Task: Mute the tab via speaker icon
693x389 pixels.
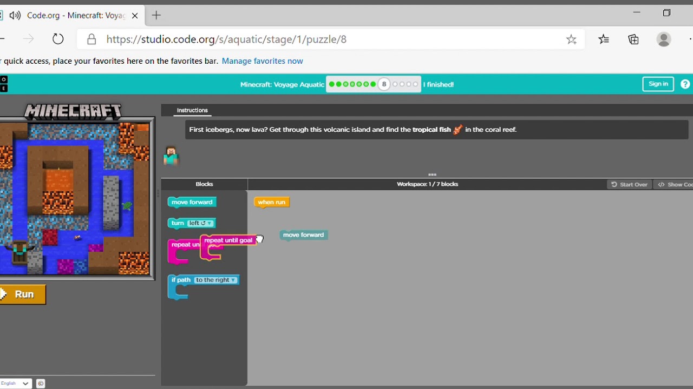Action: coord(15,15)
